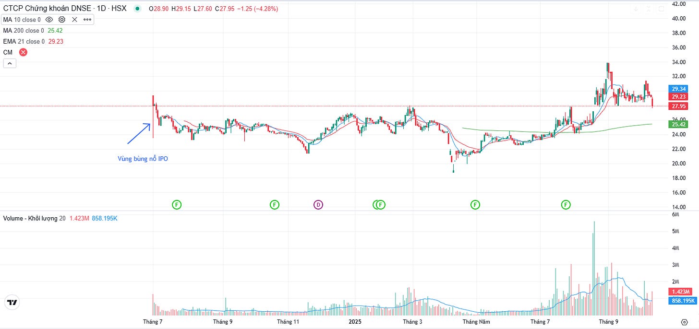Click the close price C27.95 value
Image resolution: width=699 pixels, height=329 pixels.
(224, 9)
